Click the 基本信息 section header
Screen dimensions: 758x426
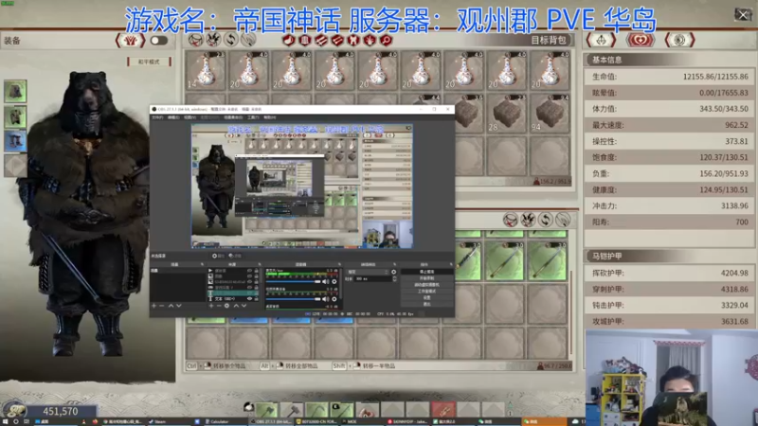669,60
